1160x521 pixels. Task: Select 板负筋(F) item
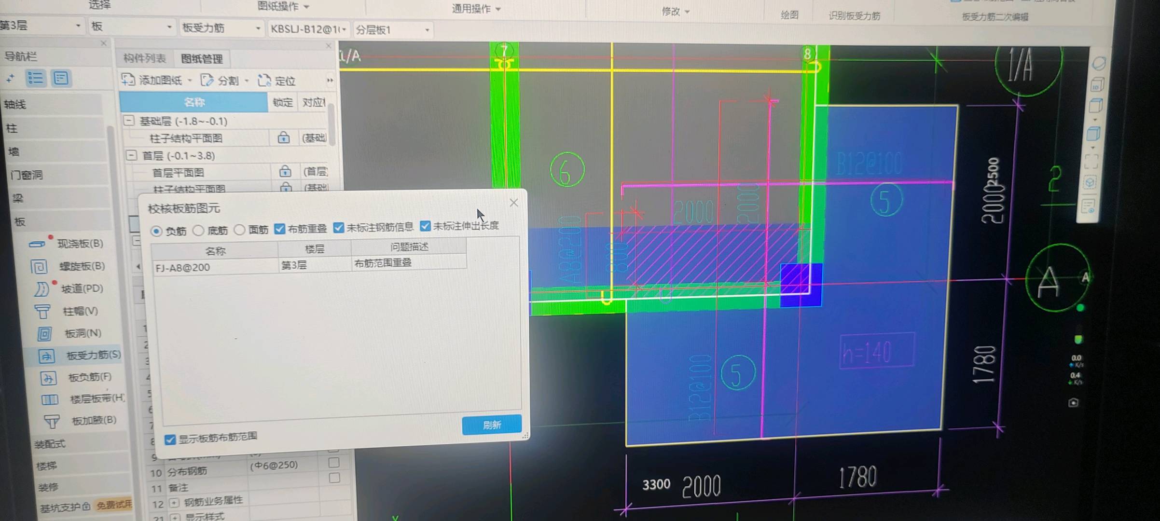[76, 377]
